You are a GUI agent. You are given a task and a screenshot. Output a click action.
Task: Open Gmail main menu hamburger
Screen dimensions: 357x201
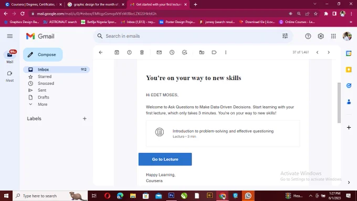(10, 36)
